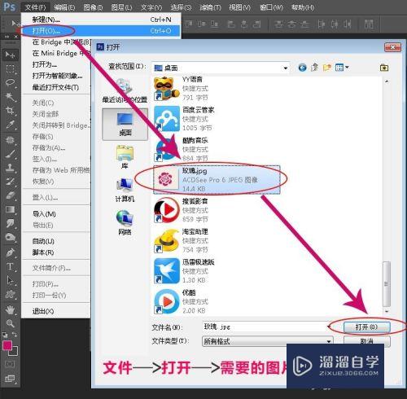Select the Crop tool

pos(11,111)
